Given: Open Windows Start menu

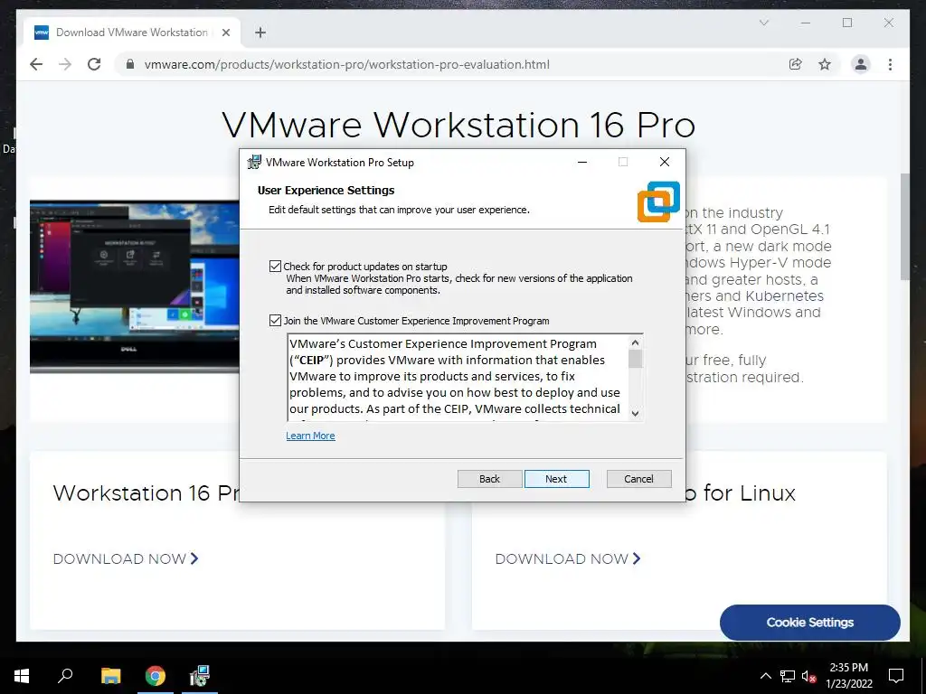Looking at the screenshot, I should click(22, 675).
